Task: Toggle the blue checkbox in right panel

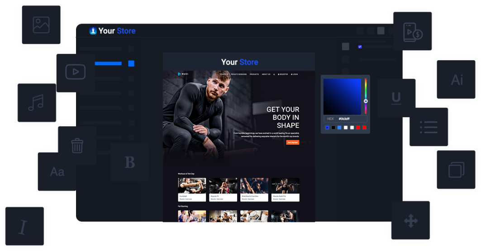Action: click(x=360, y=47)
